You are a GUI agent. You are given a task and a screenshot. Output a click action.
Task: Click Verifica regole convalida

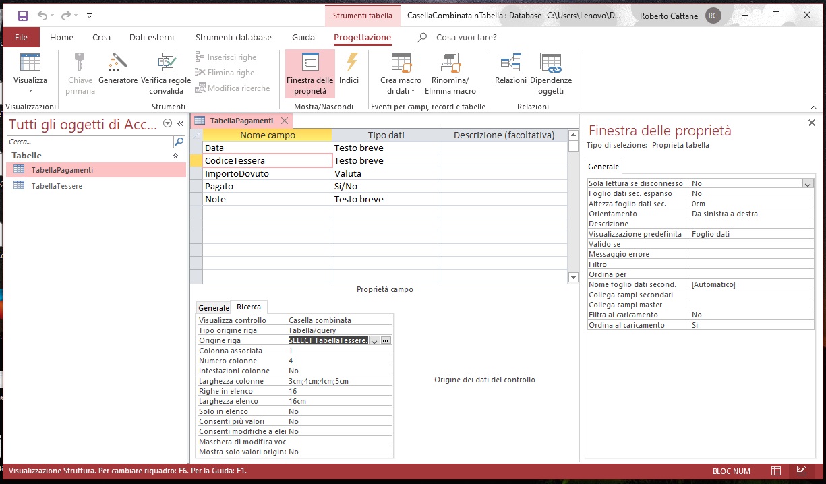point(166,74)
